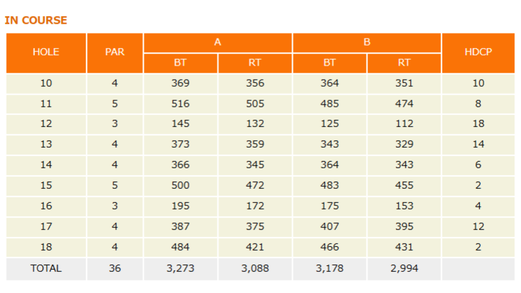
Task: Click the 500 yardage for hole 15
Action: click(x=180, y=186)
